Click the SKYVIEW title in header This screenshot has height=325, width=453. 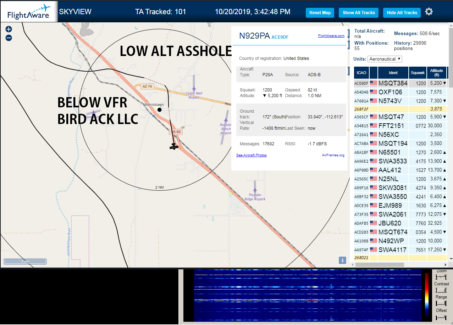point(75,12)
